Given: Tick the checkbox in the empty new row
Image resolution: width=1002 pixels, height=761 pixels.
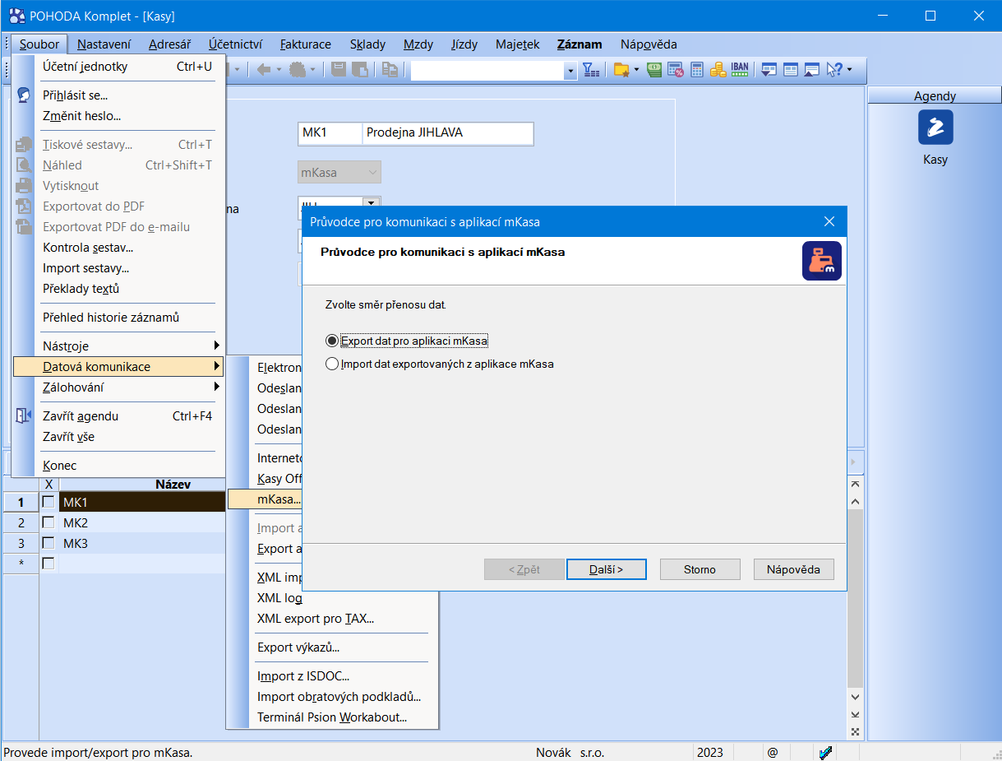Looking at the screenshot, I should tap(48, 564).
